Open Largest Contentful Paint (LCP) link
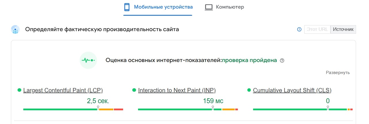 pos(63,91)
